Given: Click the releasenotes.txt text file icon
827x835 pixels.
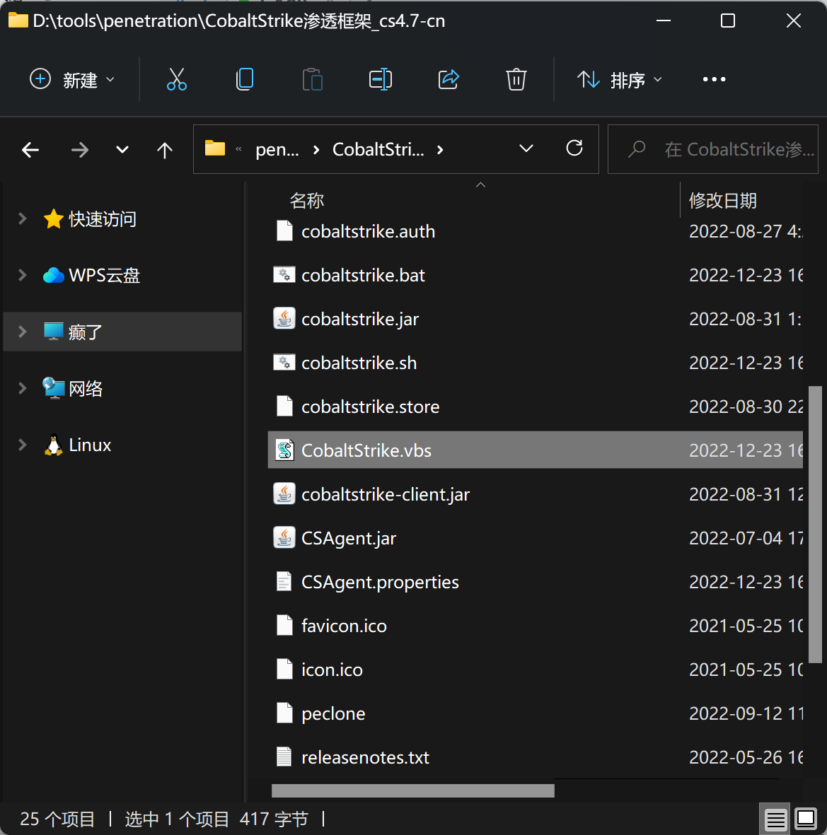Looking at the screenshot, I should [284, 757].
